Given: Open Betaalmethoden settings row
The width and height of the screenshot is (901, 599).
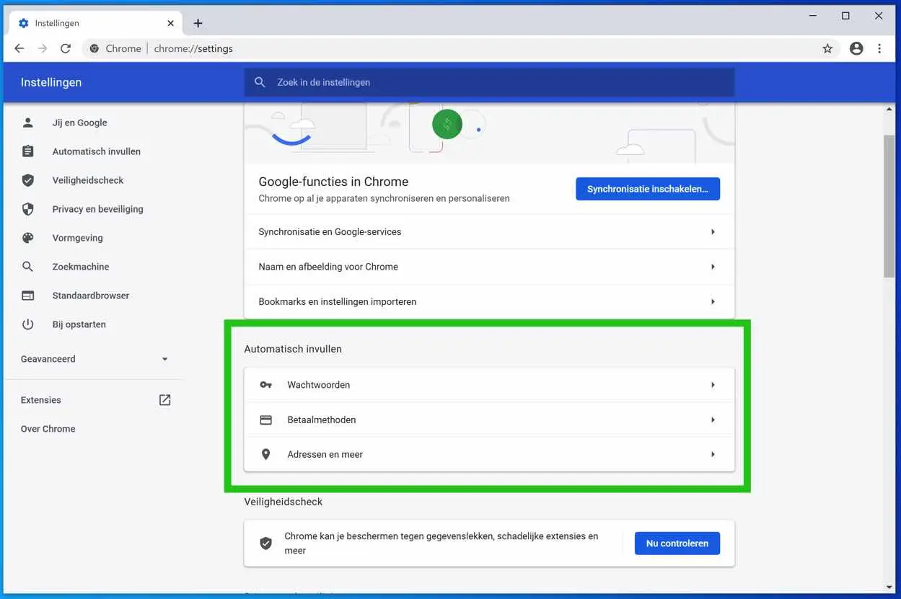Looking at the screenshot, I should 489,420.
